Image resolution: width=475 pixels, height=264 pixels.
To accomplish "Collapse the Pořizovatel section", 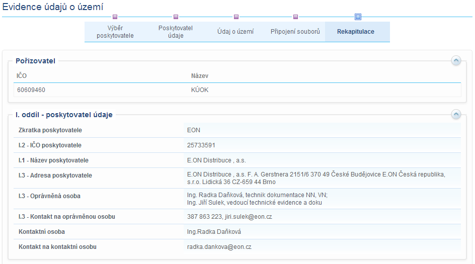I will tap(456, 61).
